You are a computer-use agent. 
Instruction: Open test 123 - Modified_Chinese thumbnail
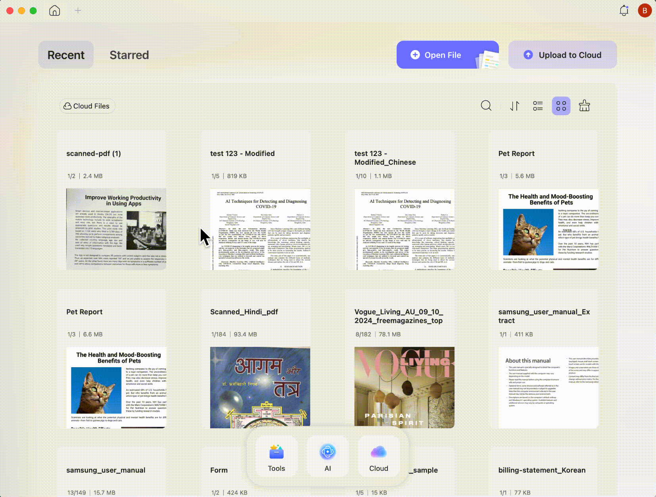[404, 229]
